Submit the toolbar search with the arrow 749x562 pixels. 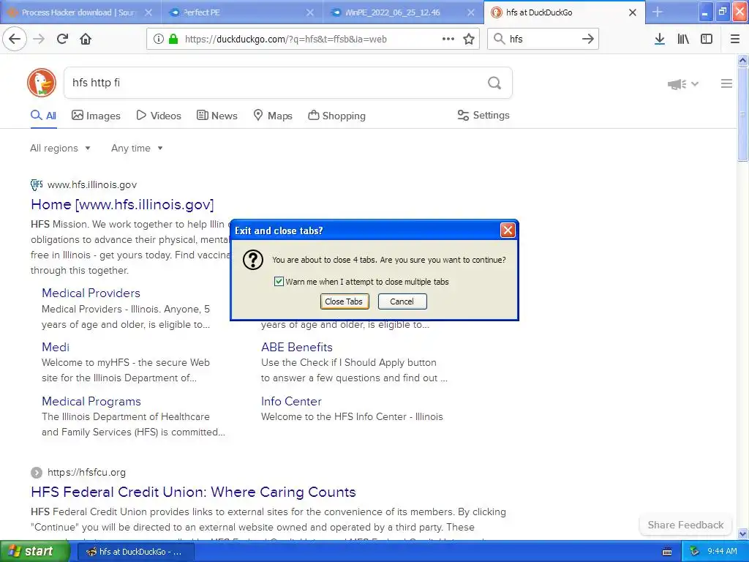[x=588, y=39]
